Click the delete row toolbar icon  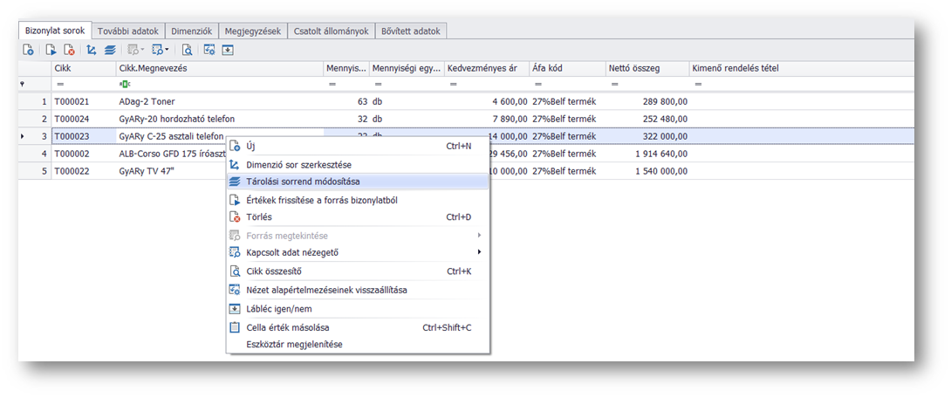68,51
